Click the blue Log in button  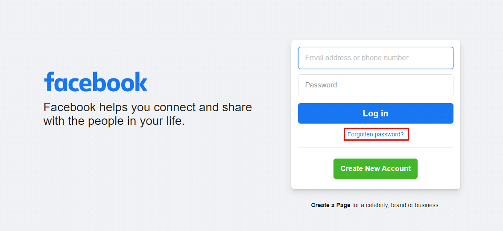coord(376,113)
